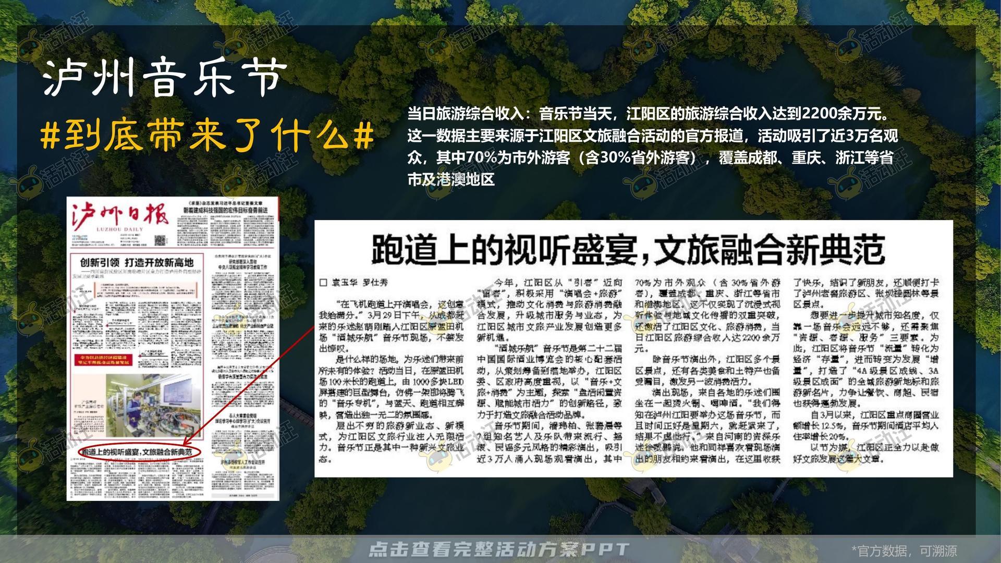Click 点击查看完整活动方案PPT at the bottom
1001x563 pixels.
pos(500,548)
